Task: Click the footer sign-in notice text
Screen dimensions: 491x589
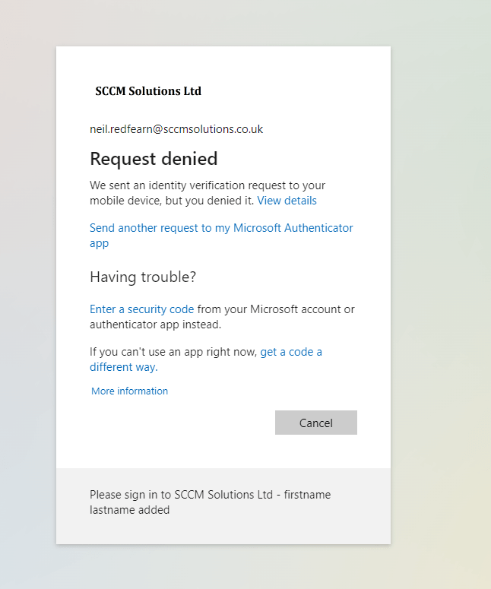Action: 210,495
